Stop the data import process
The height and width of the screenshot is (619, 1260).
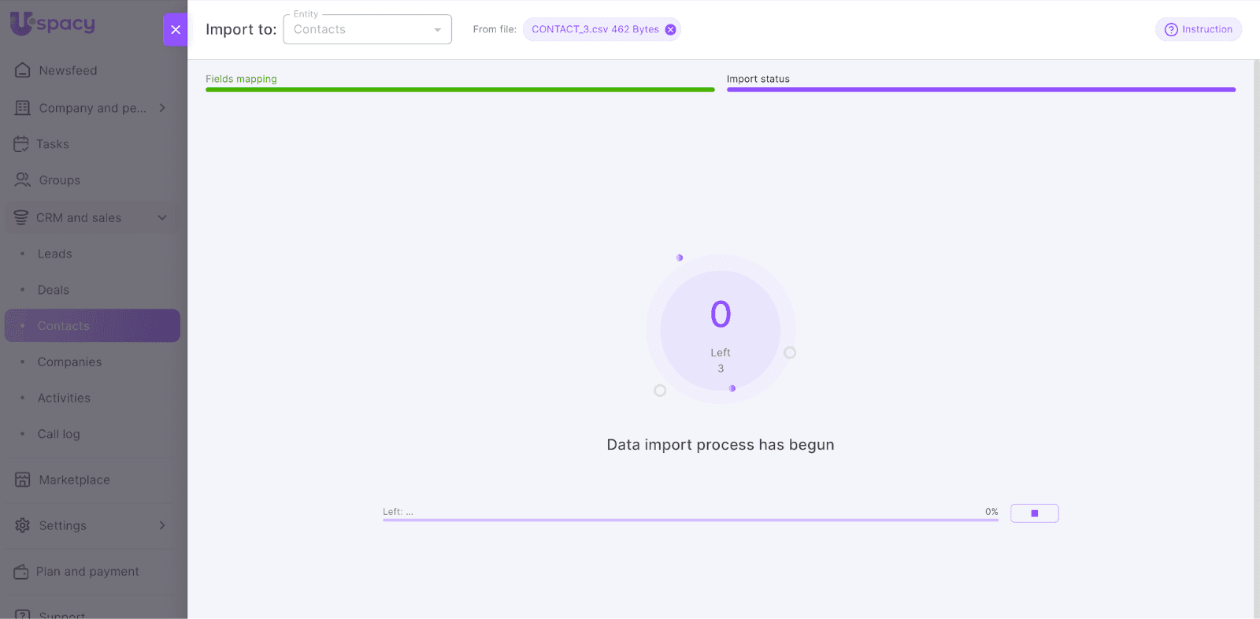click(x=1034, y=513)
